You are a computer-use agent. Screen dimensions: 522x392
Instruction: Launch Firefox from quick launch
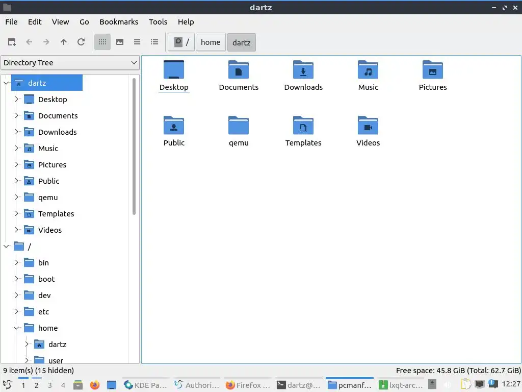click(x=94, y=385)
